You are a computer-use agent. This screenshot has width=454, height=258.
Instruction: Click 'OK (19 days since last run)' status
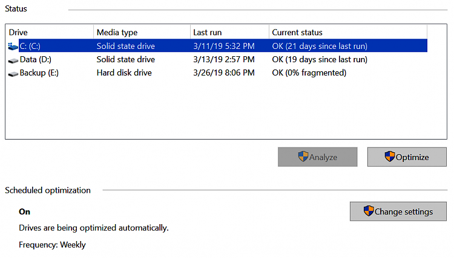320,60
